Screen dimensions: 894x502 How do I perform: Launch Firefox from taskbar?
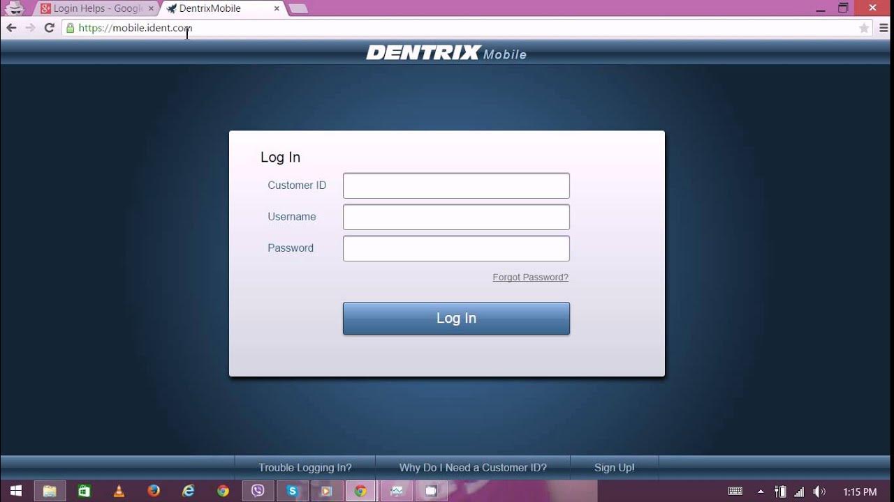154,491
